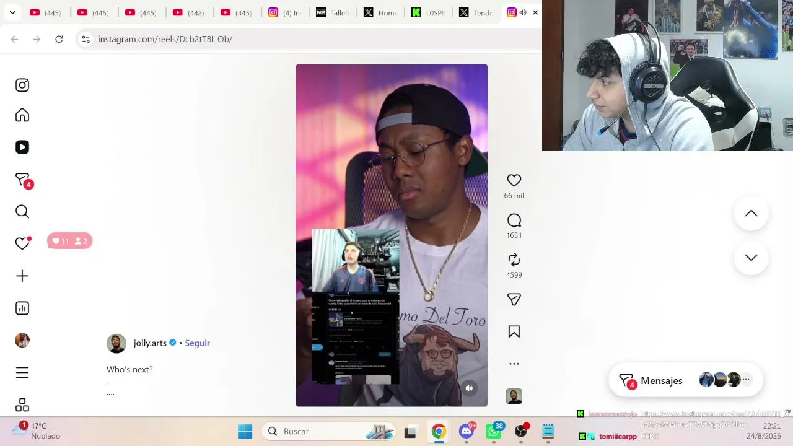Like the reel with heart icon
This screenshot has width=793, height=446.
pos(514,180)
